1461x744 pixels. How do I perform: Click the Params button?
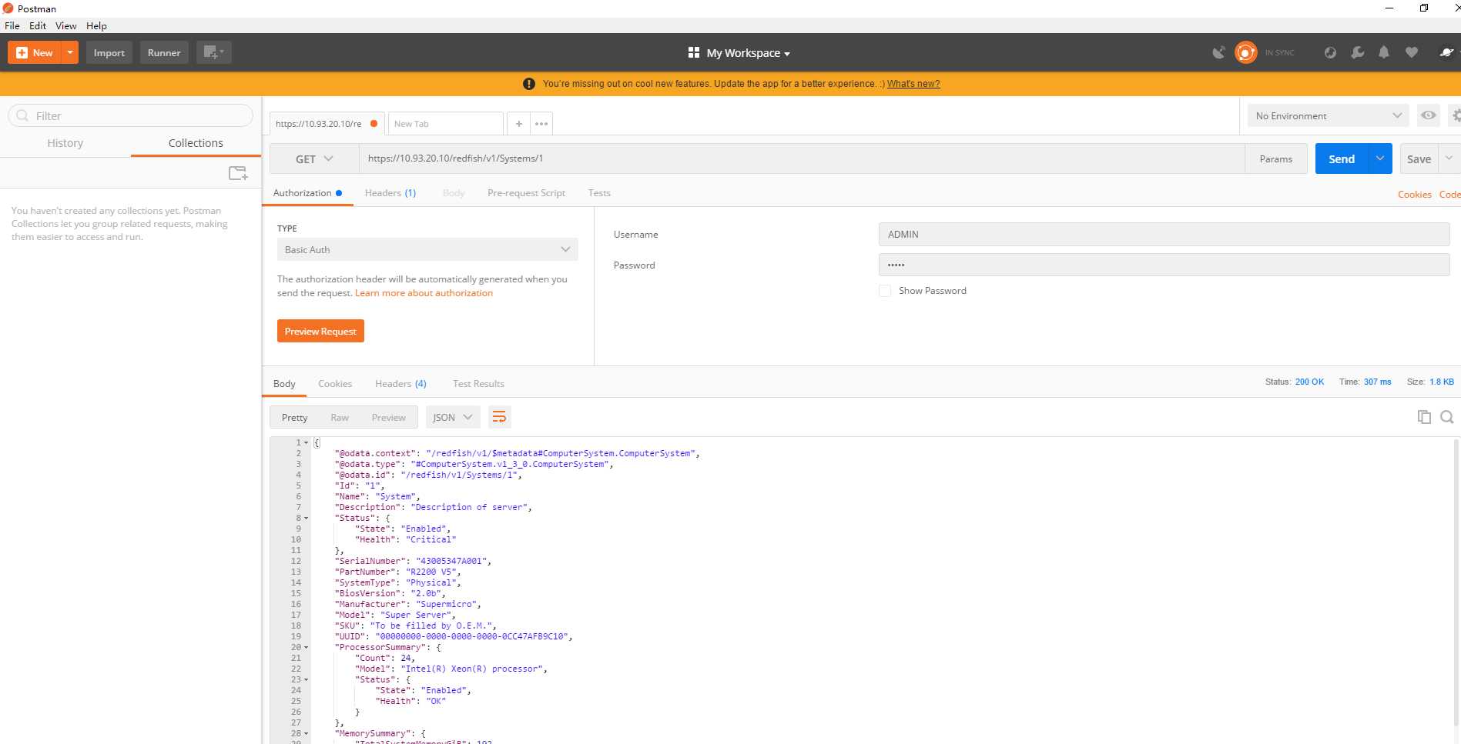1276,158
